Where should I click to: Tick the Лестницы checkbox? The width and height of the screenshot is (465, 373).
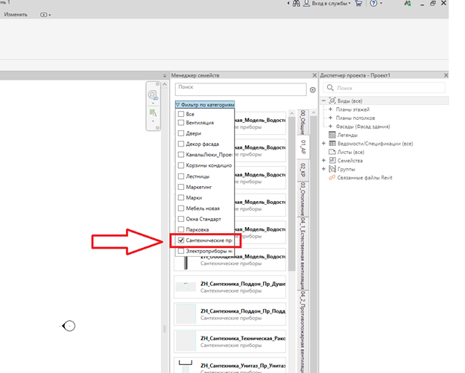181,176
